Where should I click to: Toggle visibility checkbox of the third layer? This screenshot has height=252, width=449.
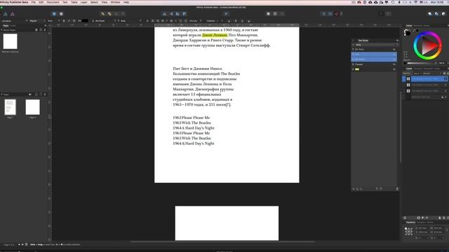pos(445,91)
